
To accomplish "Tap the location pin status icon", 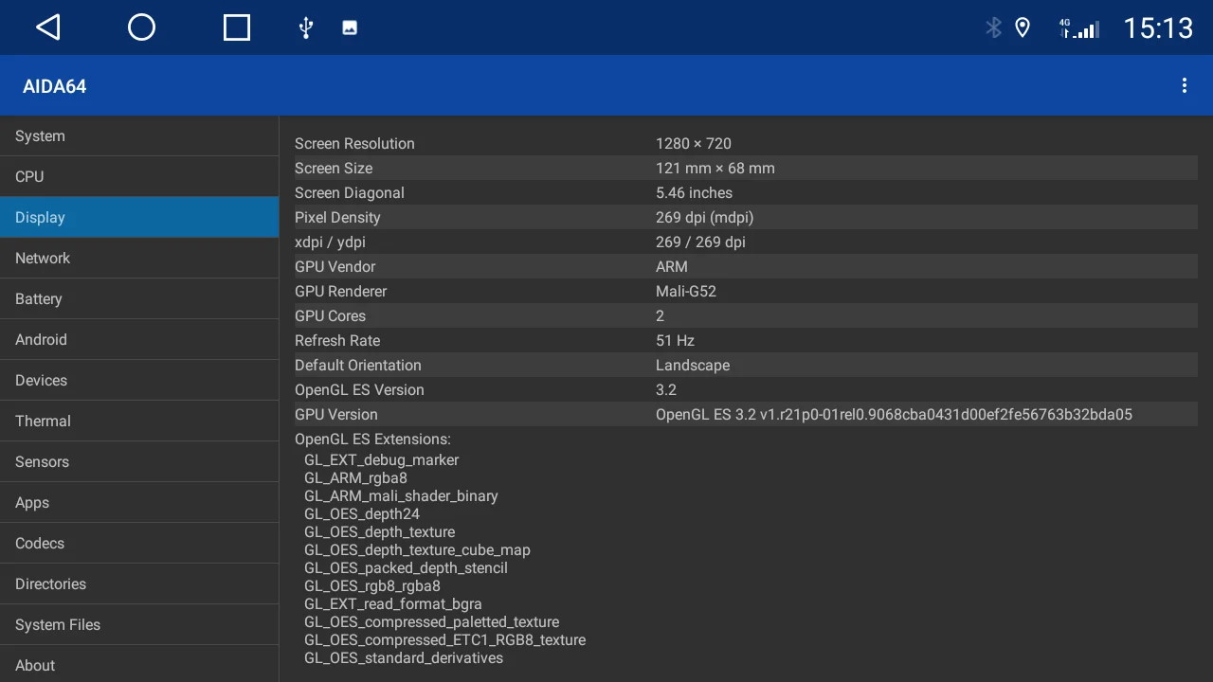I will [1023, 27].
